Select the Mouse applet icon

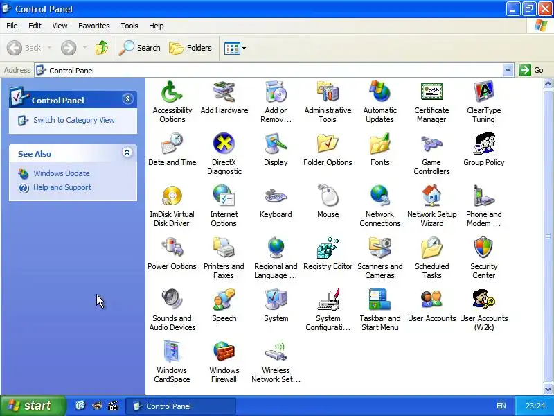coord(328,196)
